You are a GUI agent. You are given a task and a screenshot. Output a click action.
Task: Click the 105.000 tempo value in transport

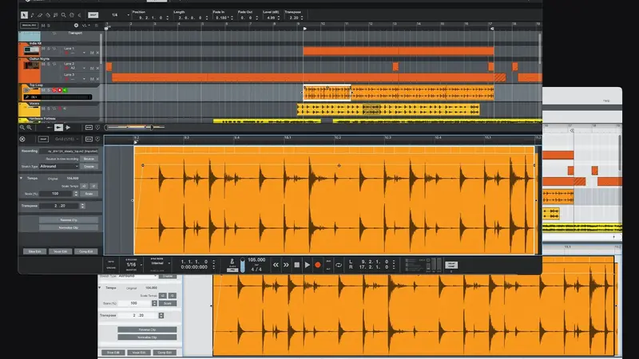tap(256, 260)
